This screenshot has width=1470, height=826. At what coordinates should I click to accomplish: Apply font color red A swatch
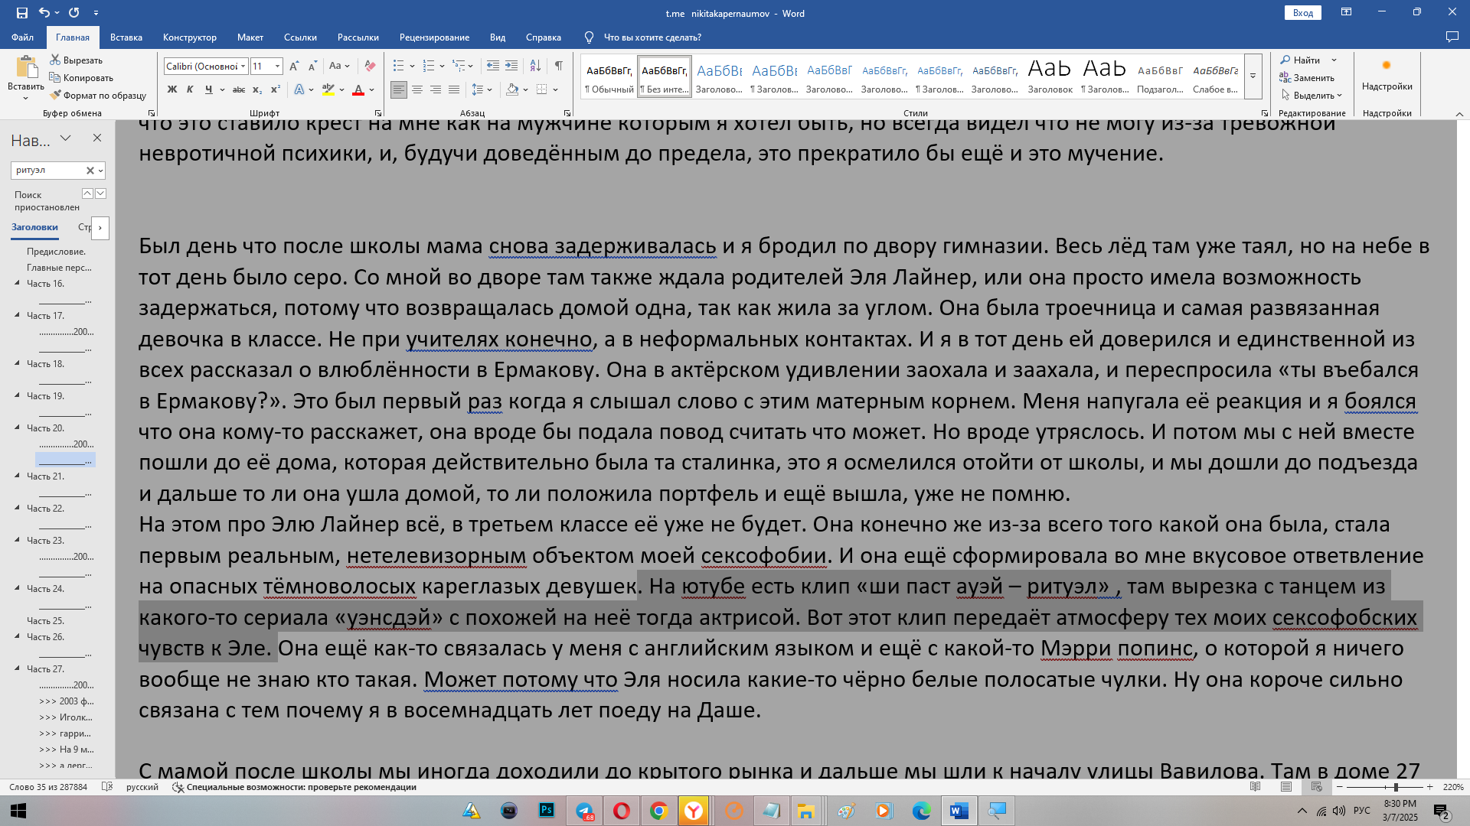click(x=358, y=90)
